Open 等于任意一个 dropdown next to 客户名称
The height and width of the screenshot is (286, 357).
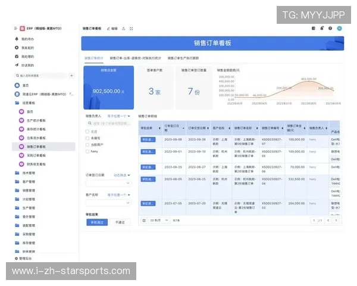pos(118,195)
